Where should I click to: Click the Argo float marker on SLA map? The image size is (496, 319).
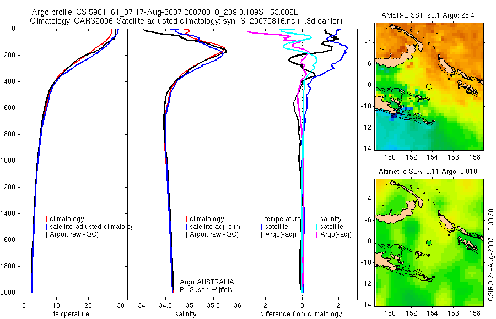tap(429, 243)
